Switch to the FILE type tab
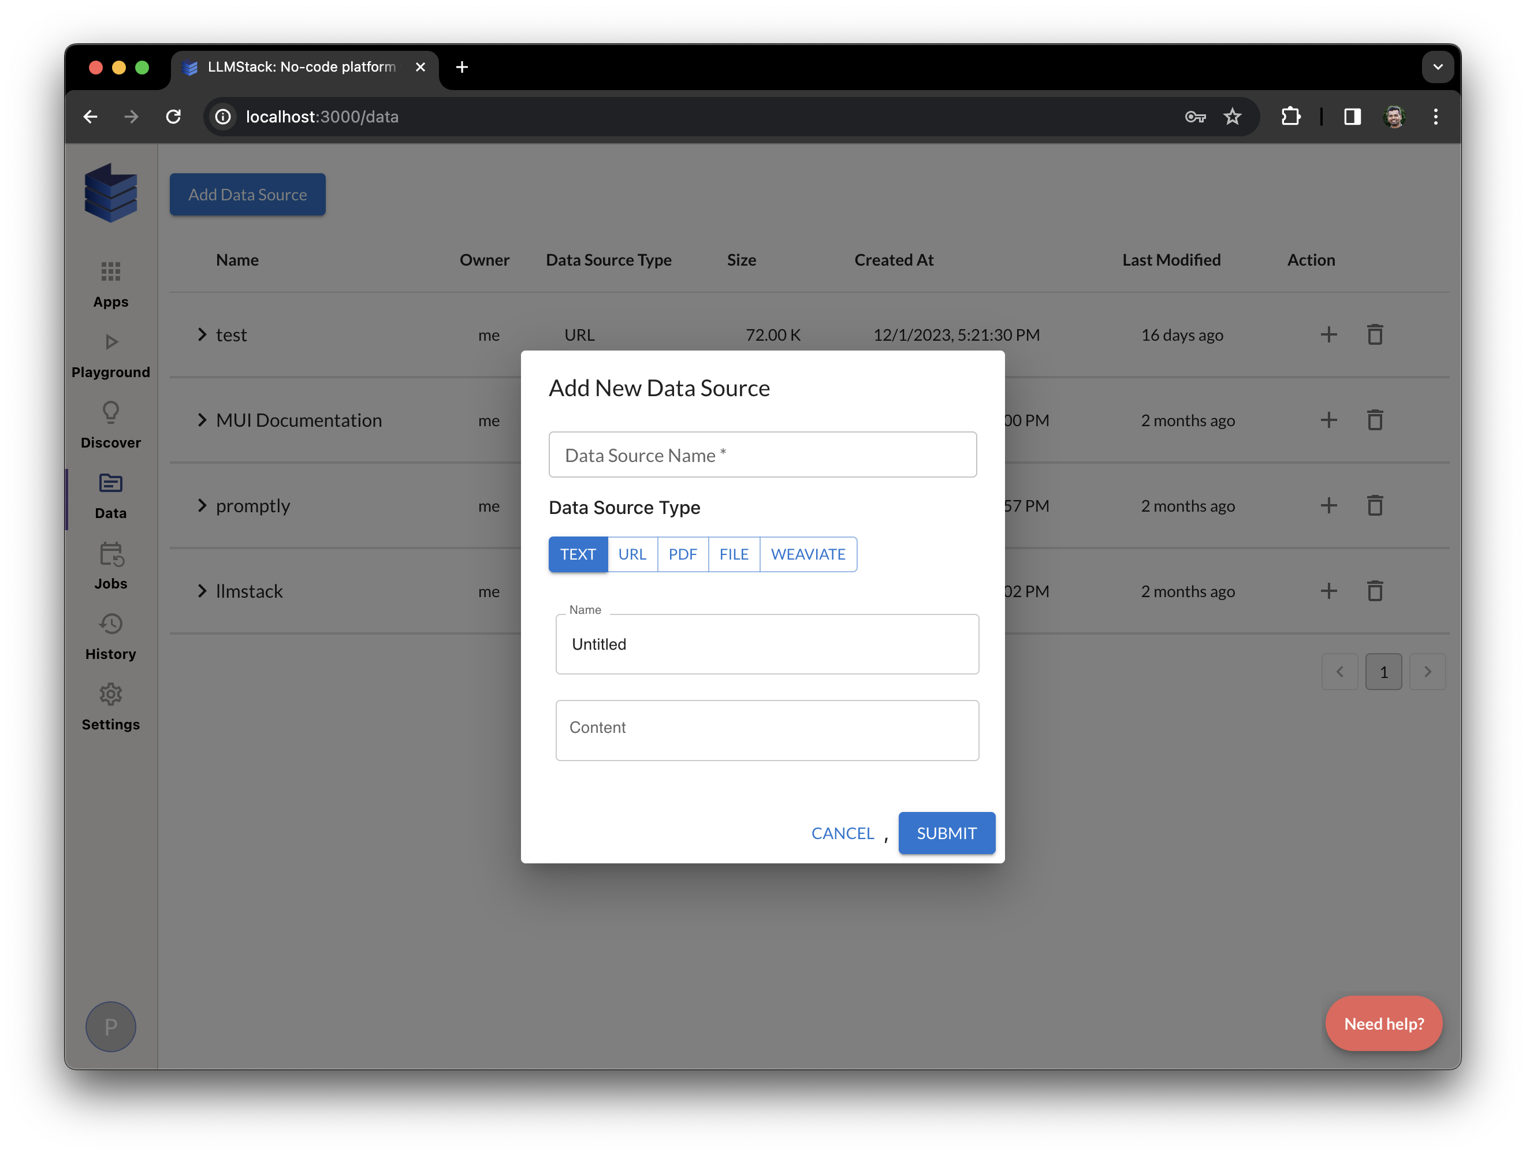Screen dimensions: 1526x1155 tap(734, 554)
